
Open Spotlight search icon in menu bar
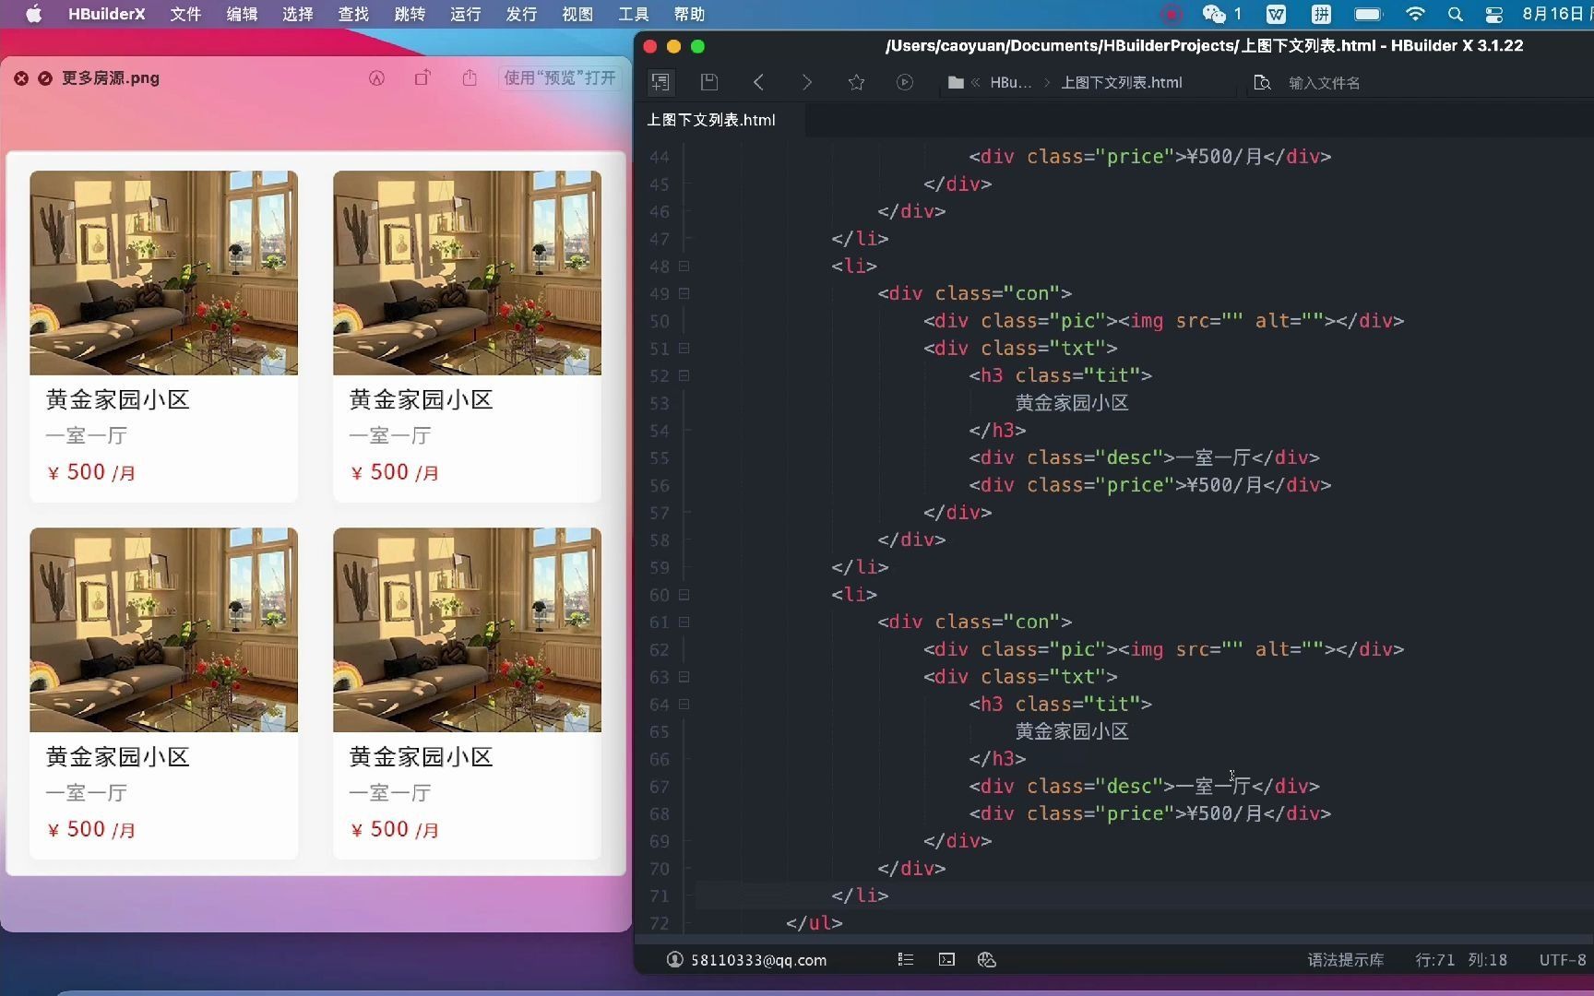pyautogui.click(x=1456, y=14)
